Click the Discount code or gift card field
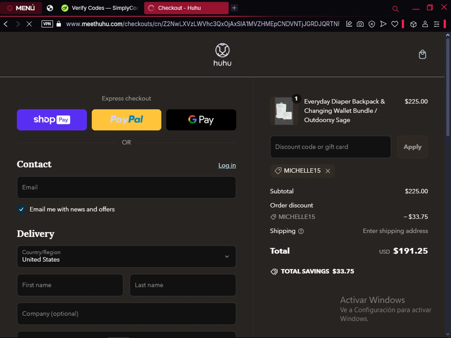451x338 pixels. [330, 147]
